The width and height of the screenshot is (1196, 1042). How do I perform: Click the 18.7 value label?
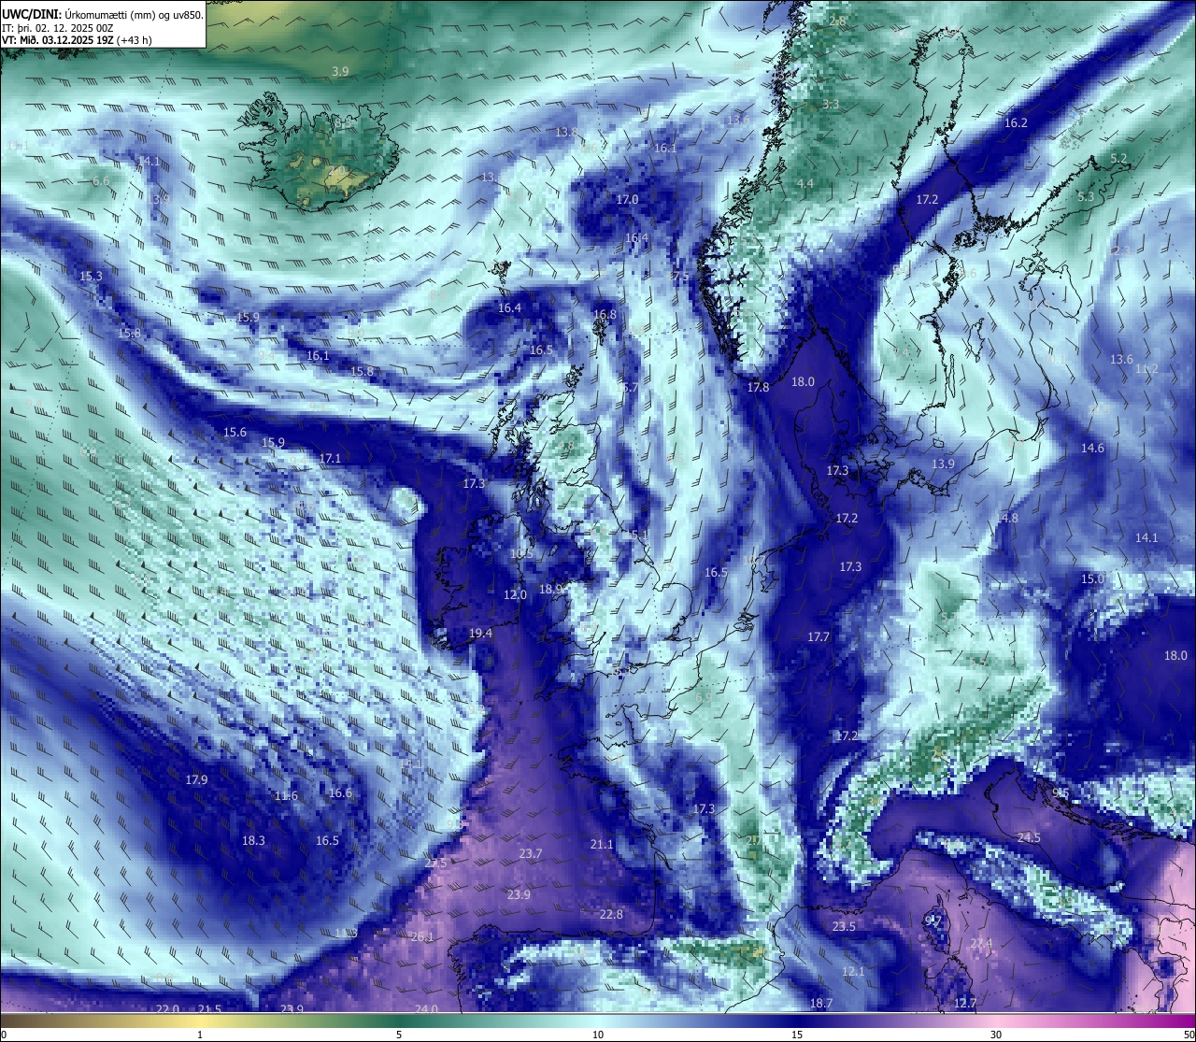(x=820, y=1003)
